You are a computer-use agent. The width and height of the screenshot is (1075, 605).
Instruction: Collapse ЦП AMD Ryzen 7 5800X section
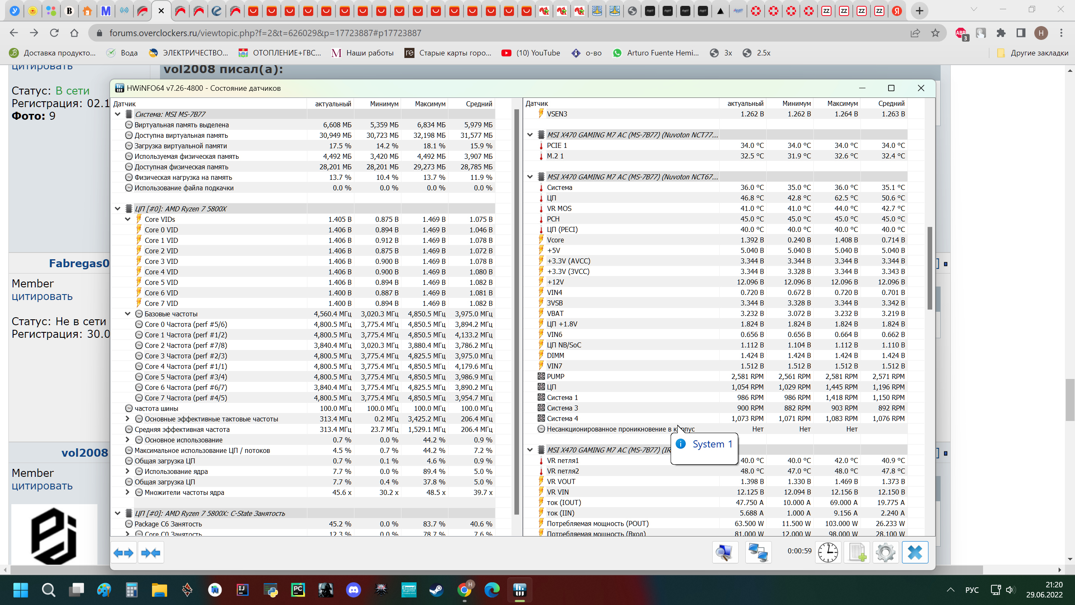coord(118,209)
